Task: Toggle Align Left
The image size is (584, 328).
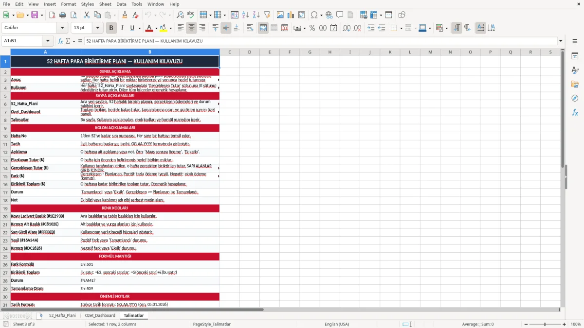Action: [181, 28]
